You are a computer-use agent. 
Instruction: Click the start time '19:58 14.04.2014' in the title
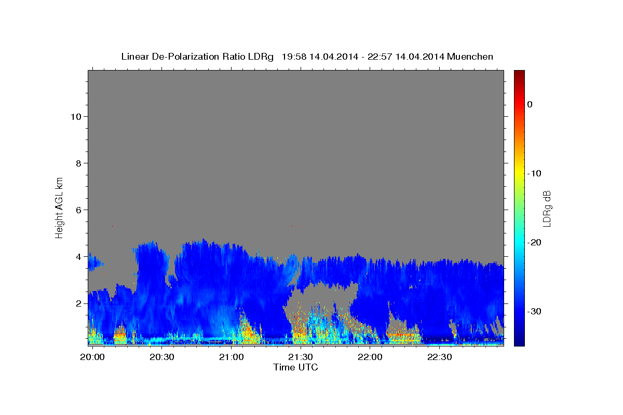[320, 57]
